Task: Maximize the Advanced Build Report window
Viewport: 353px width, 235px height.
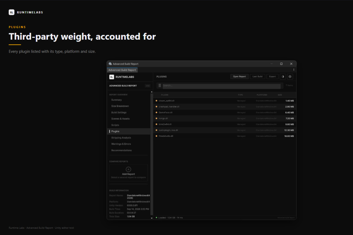Action: click(x=281, y=64)
